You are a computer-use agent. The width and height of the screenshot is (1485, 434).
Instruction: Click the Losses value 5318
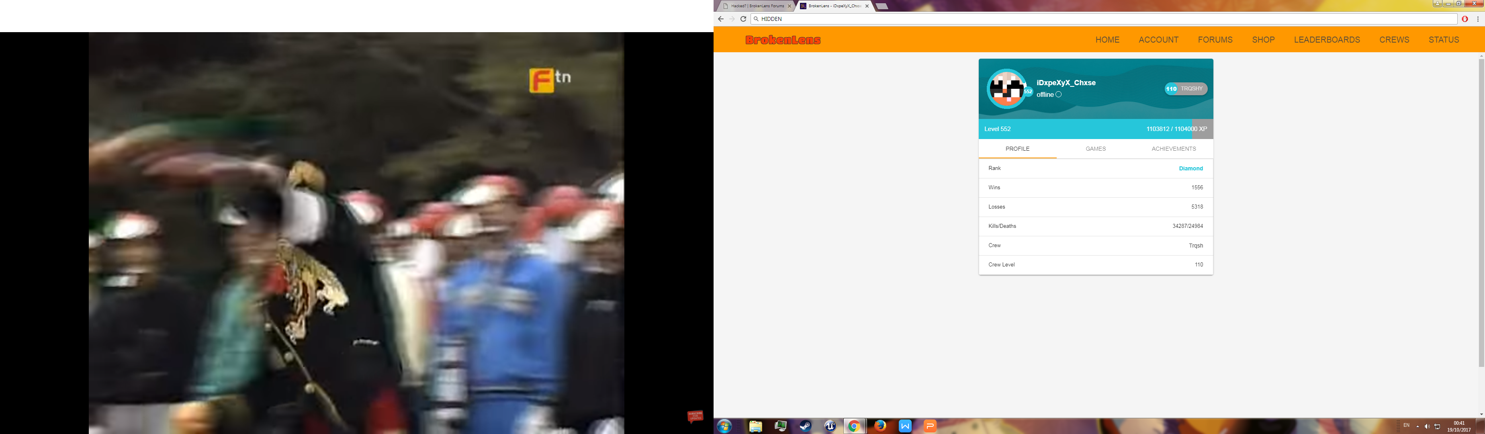1197,207
